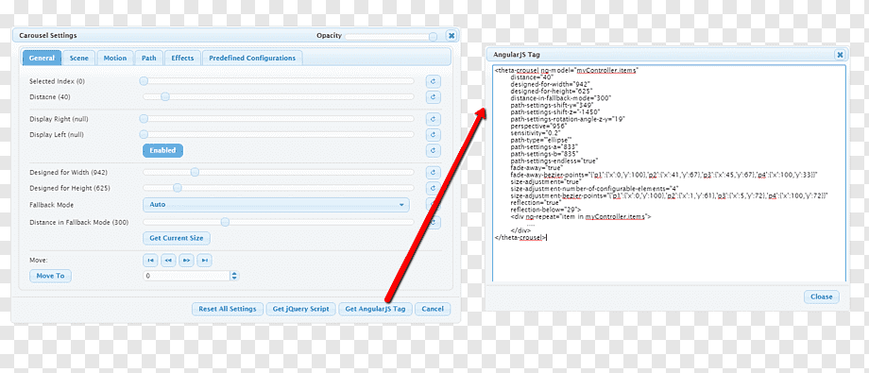Click the 'reflection-below="29">' code line
Image resolution: width=869 pixels, height=373 pixels.
click(545, 210)
